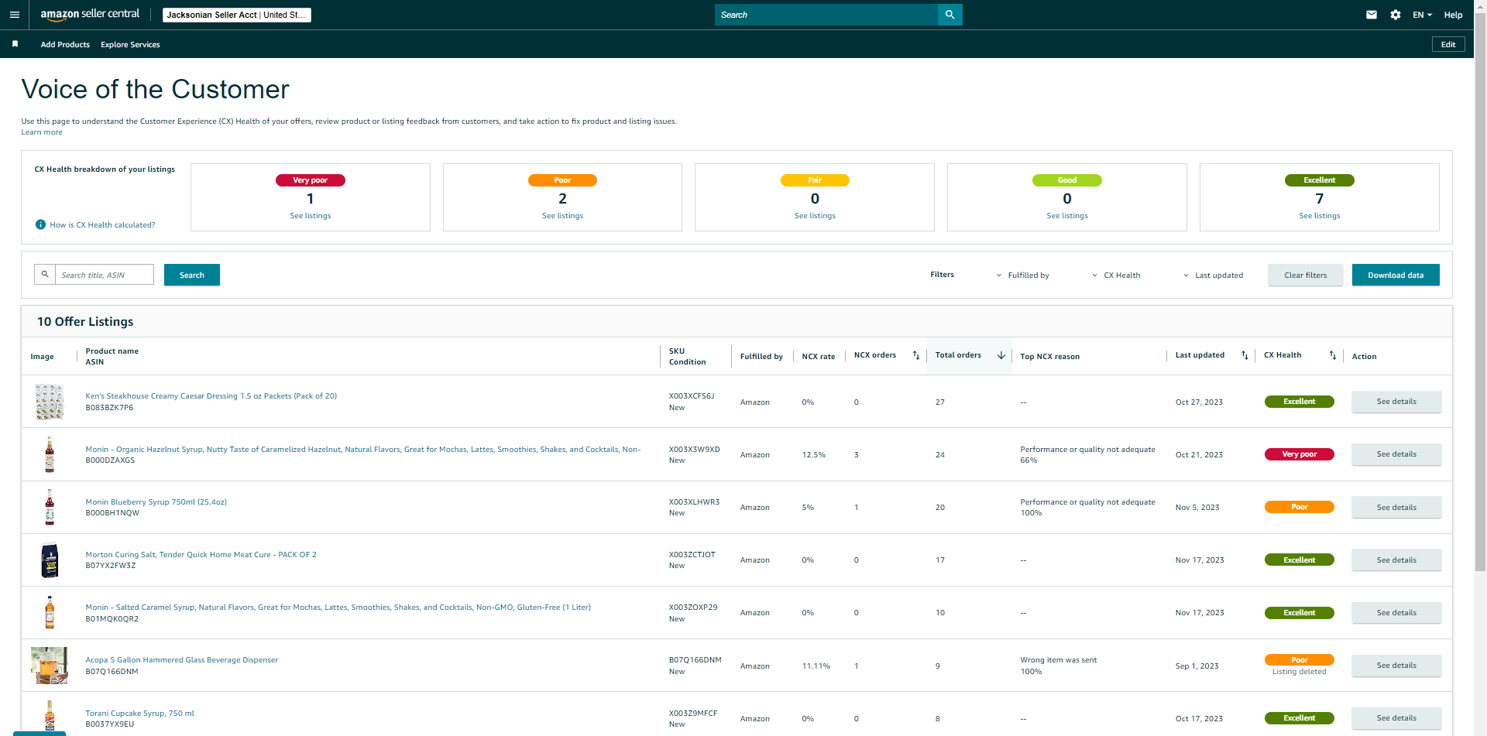The width and height of the screenshot is (1487, 736).
Task: Open Add Products menu item
Action: [65, 45]
